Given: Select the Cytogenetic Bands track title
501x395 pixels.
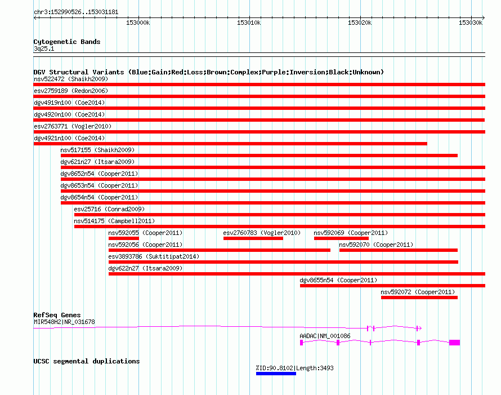Looking at the screenshot, I should point(67,42).
